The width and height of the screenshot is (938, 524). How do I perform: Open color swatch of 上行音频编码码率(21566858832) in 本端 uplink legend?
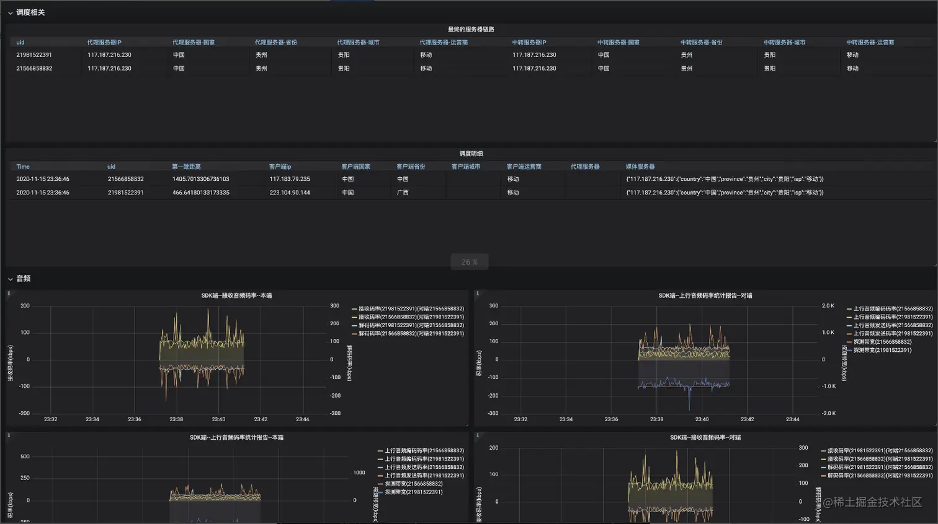[x=380, y=451]
